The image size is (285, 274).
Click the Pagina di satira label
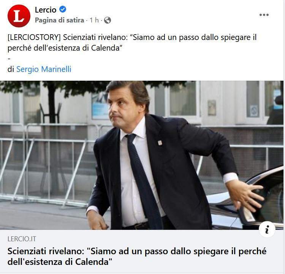(x=59, y=20)
